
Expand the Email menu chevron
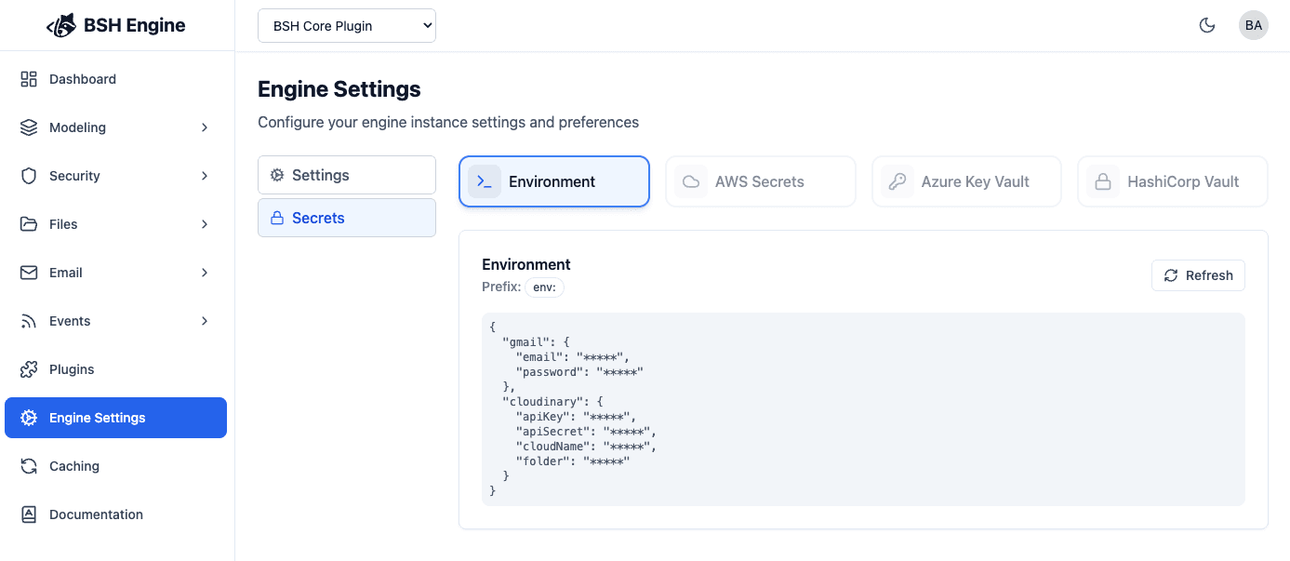(205, 273)
